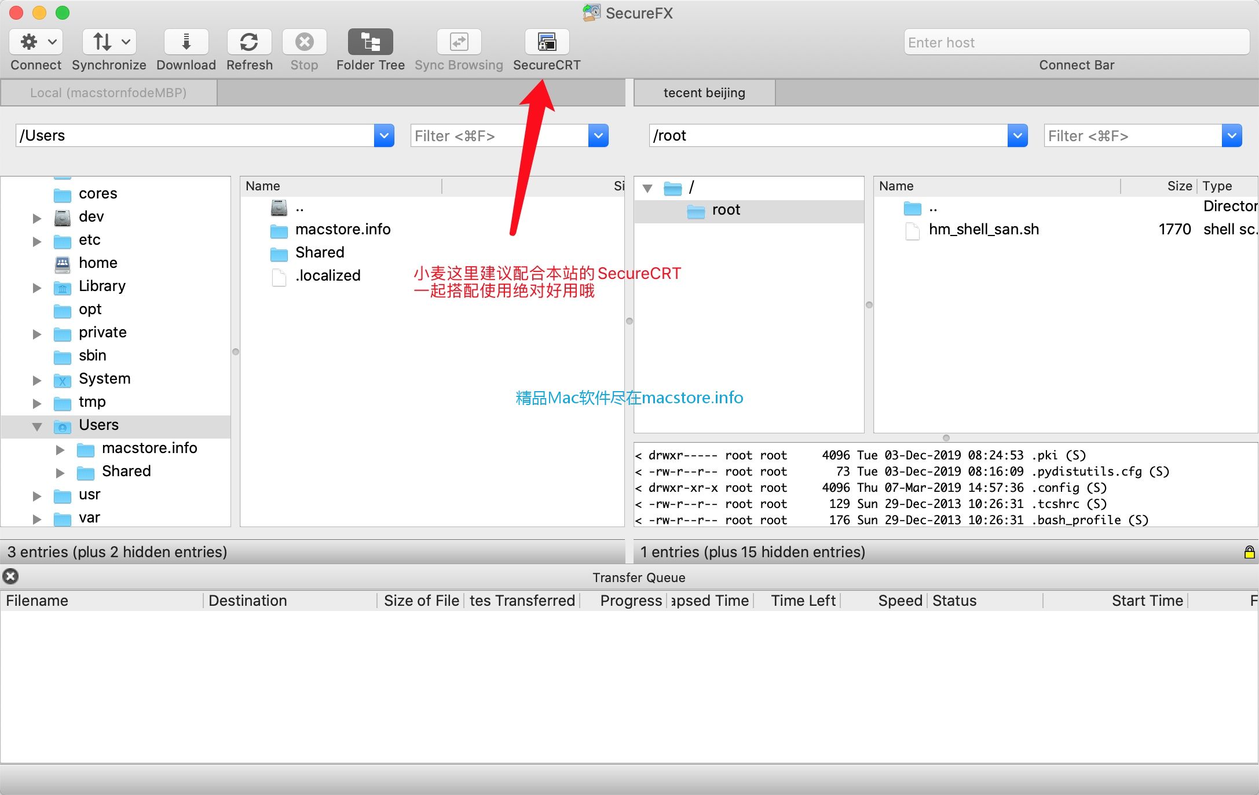This screenshot has height=795, width=1259.
Task: Click the Refresh toolbar icon
Action: point(249,42)
